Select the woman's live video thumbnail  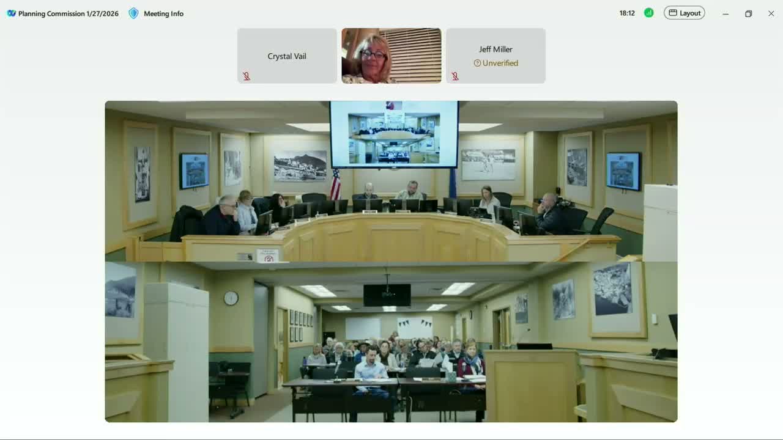(391, 56)
